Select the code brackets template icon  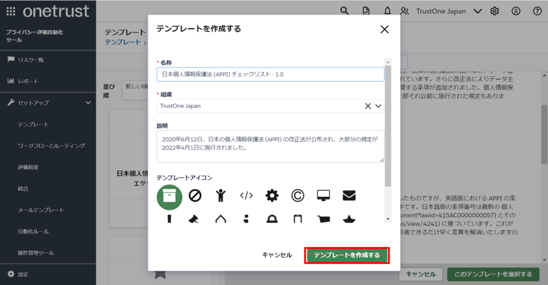click(x=246, y=196)
